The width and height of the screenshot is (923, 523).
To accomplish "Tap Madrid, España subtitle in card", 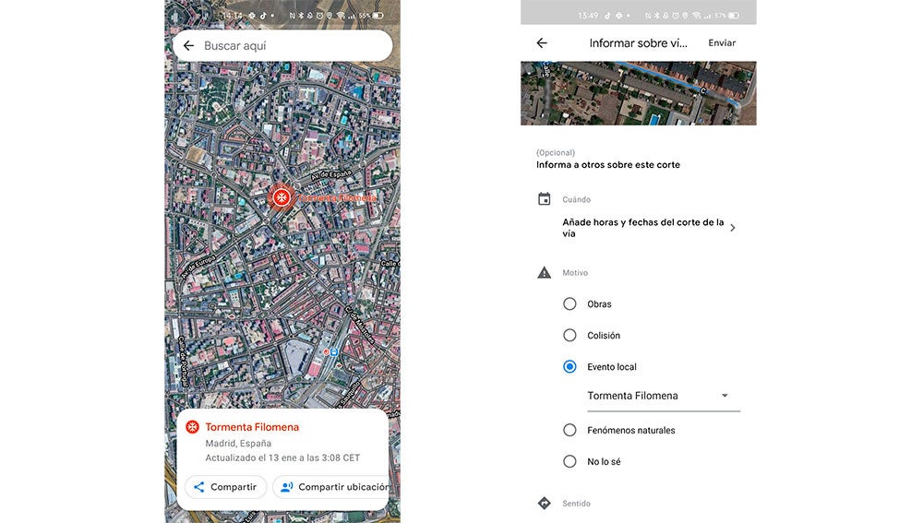I will [238, 443].
